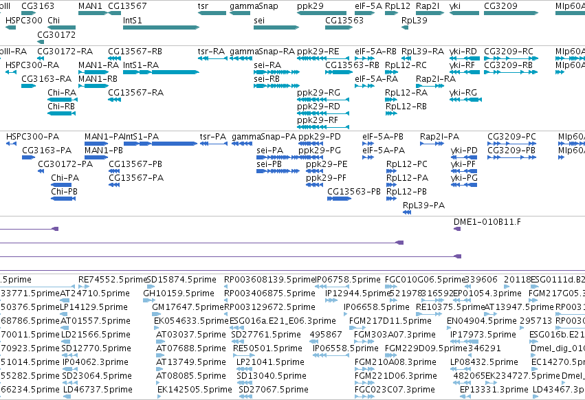Screen dimensions: 585x400
Task: Click the RpL39-RA transcript label
Action: pyautogui.click(x=423, y=51)
